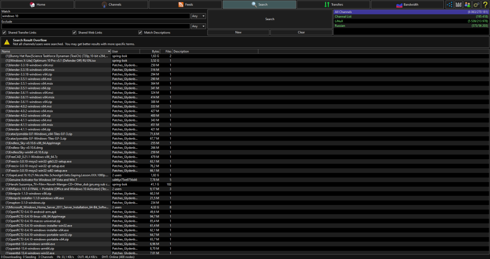
Task: Click DHT Online status bar entry
Action: click(x=118, y=257)
